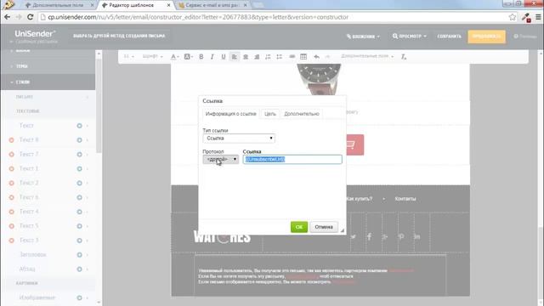Click the red shopping cart button
The width and height of the screenshot is (544, 306).
click(354, 144)
